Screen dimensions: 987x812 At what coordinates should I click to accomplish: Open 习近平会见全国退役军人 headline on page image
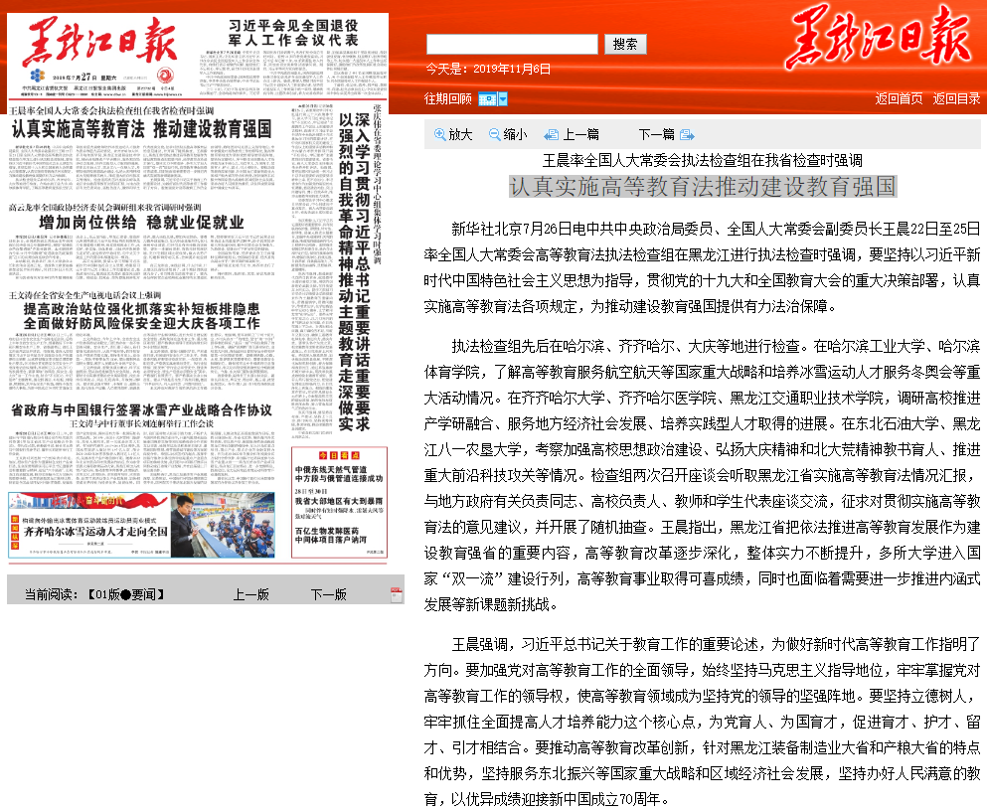tap(293, 31)
